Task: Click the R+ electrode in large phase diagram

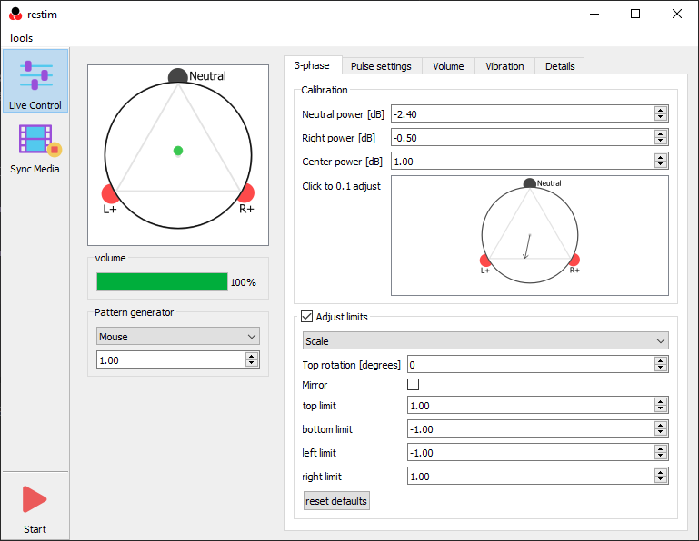Action: (246, 192)
